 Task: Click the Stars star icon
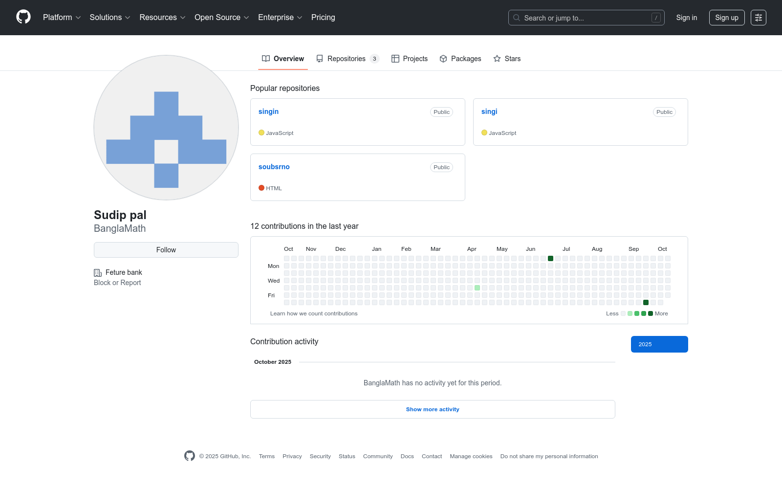[497, 59]
